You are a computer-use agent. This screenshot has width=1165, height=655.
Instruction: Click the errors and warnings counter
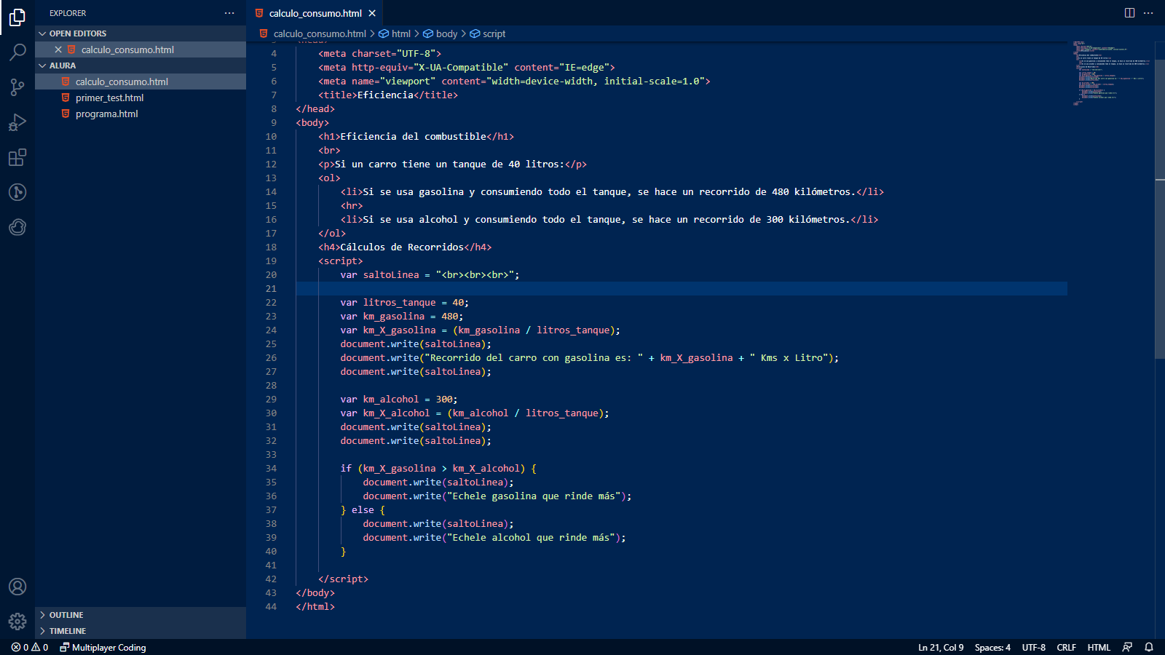tap(30, 647)
